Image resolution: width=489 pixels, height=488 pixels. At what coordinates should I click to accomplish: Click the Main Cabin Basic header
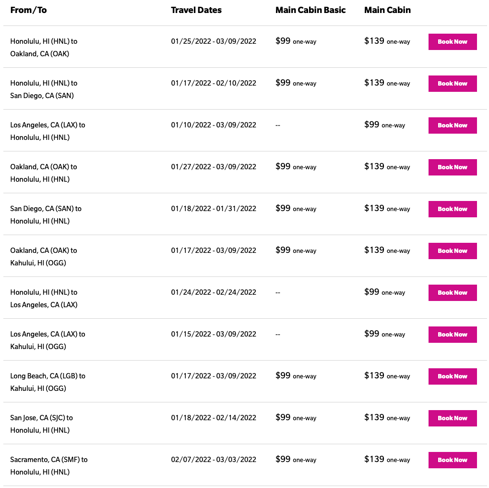tap(310, 10)
